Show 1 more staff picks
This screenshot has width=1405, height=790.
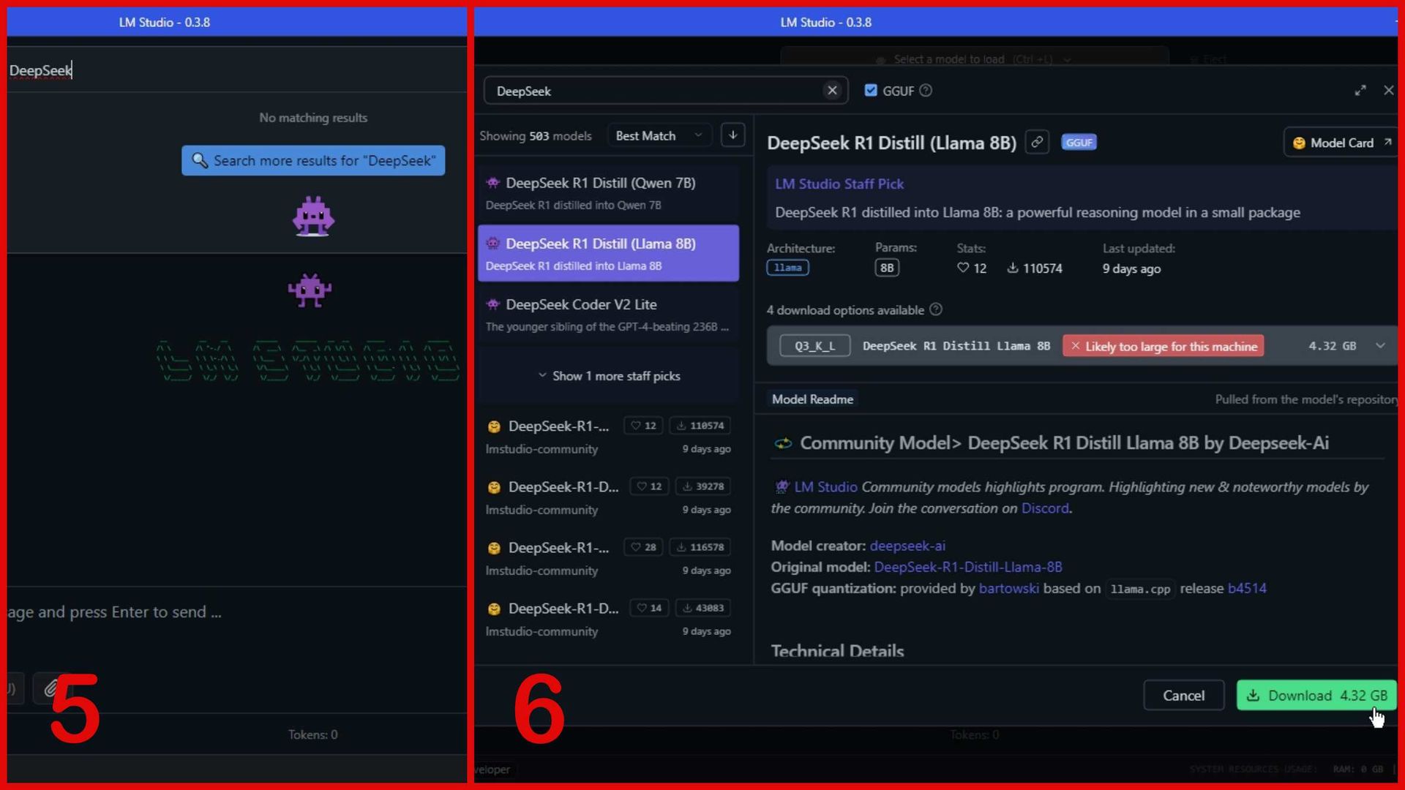click(x=610, y=375)
